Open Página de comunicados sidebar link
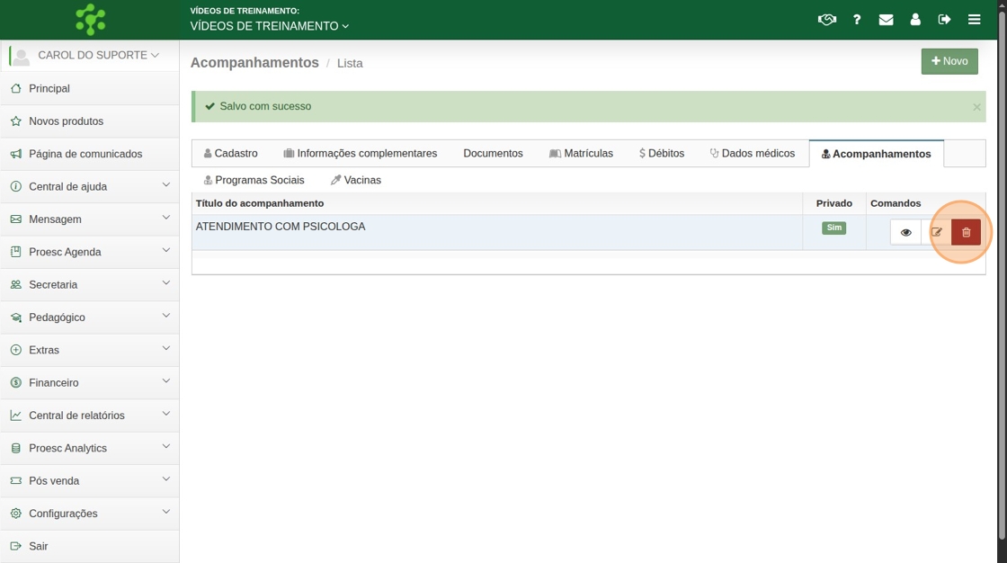 tap(85, 155)
